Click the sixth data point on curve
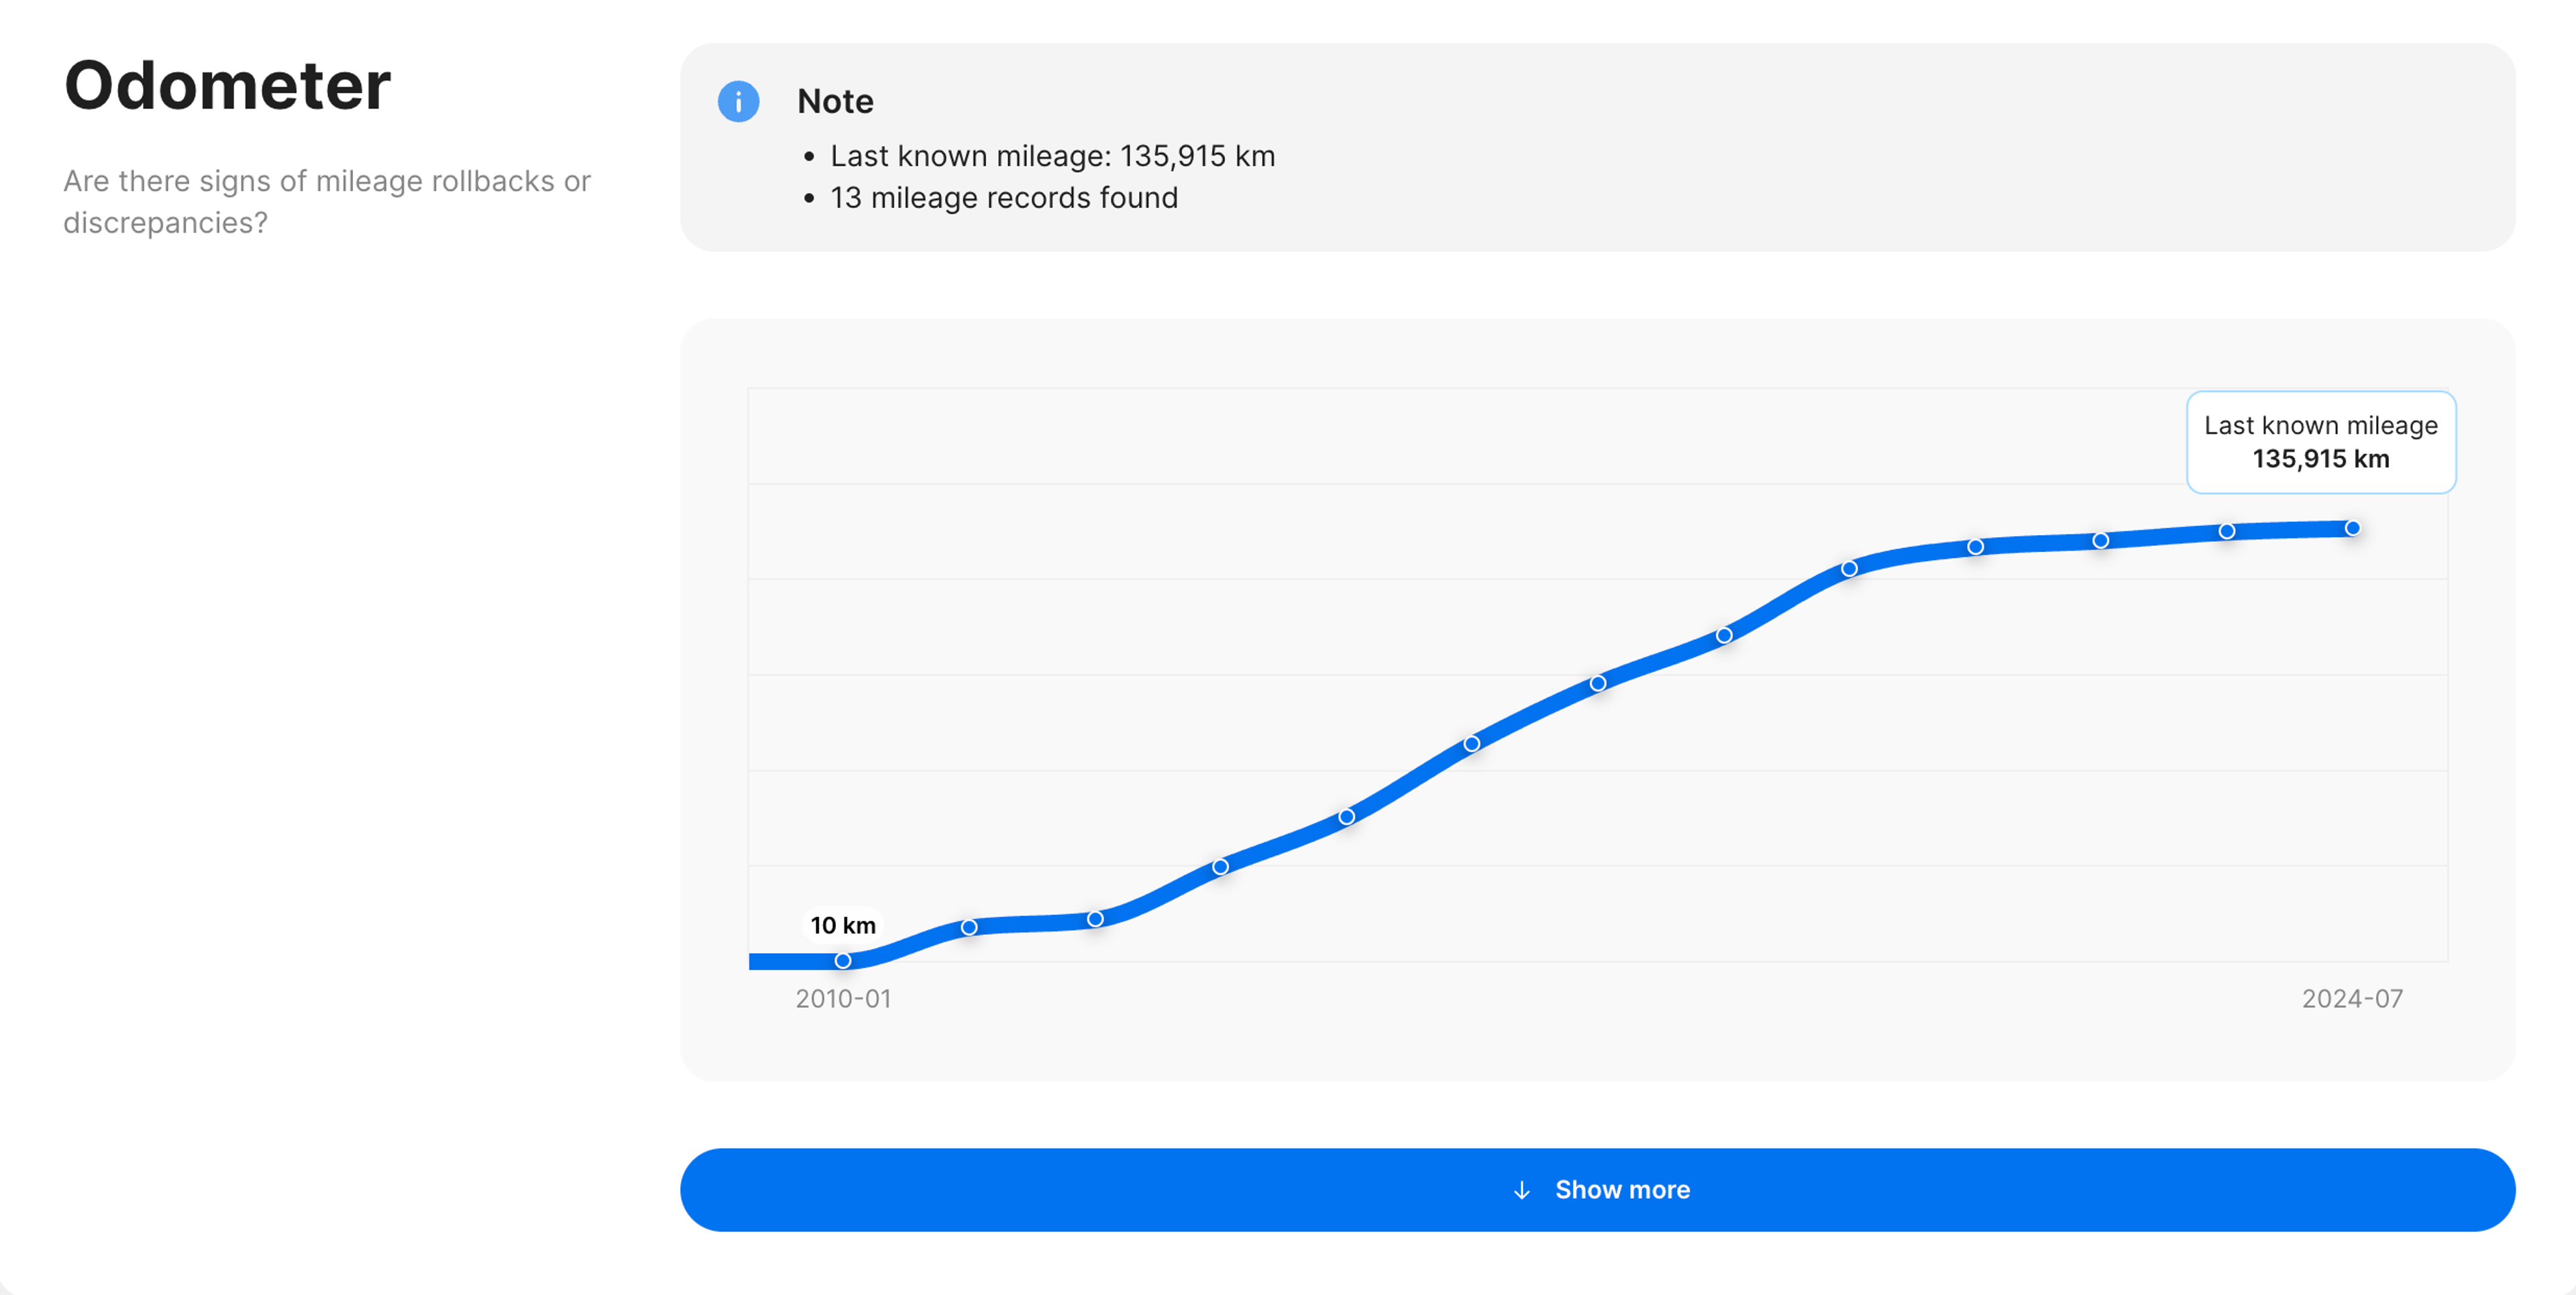Screen dimensions: 2576x1295 click(1472, 743)
